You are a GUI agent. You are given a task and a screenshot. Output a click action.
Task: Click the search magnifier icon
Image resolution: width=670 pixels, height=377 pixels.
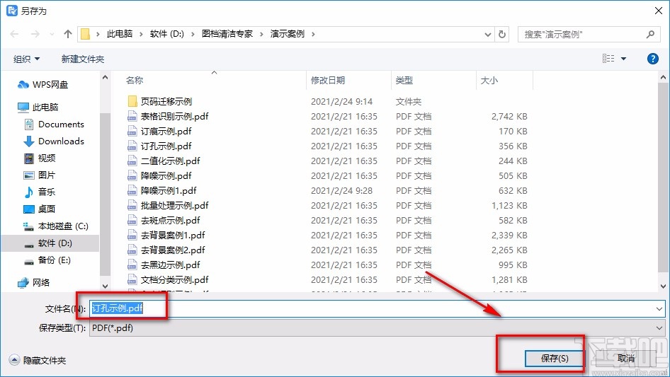tap(650, 34)
